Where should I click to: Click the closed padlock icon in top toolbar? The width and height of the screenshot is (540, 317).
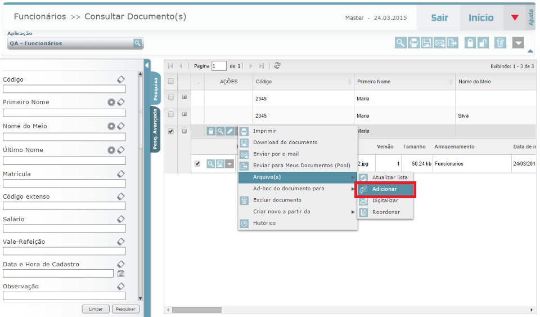(x=470, y=43)
